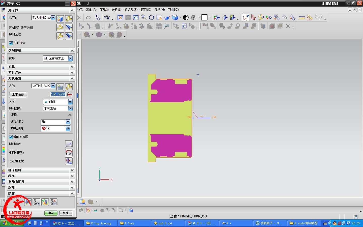The height and width of the screenshot is (227, 363).
Task: Click the Measure distance ruler icon
Action: pyautogui.click(x=302, y=18)
